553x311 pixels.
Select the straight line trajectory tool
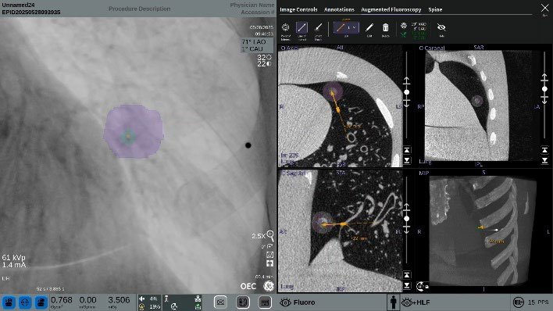[301, 28]
